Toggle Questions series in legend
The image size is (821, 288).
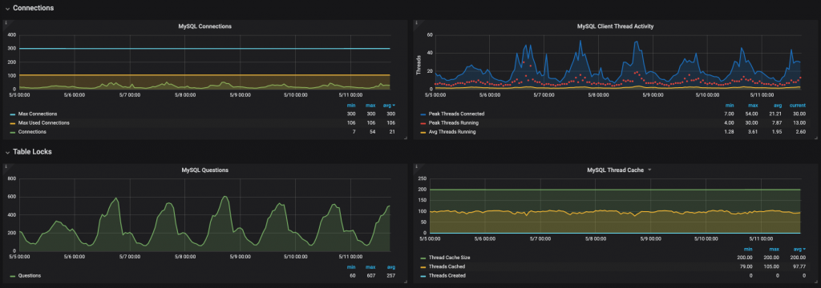pos(30,275)
